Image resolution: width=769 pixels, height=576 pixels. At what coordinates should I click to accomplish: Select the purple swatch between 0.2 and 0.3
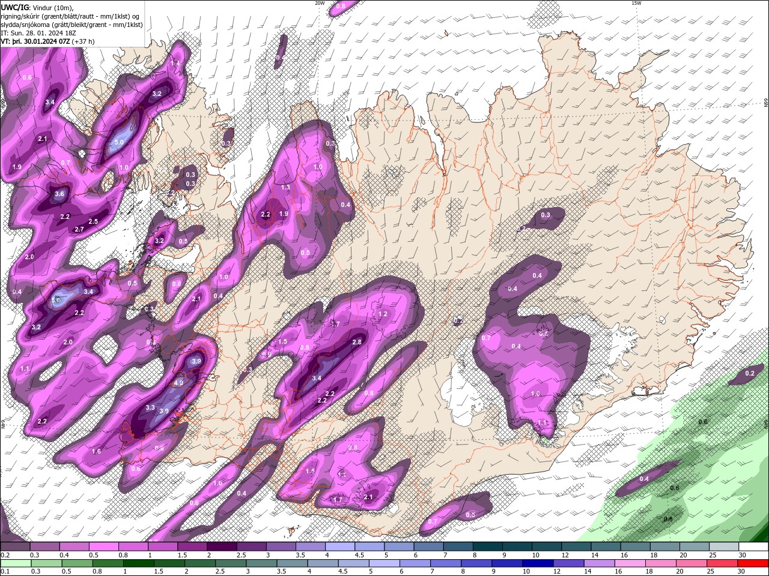pyautogui.click(x=15, y=547)
